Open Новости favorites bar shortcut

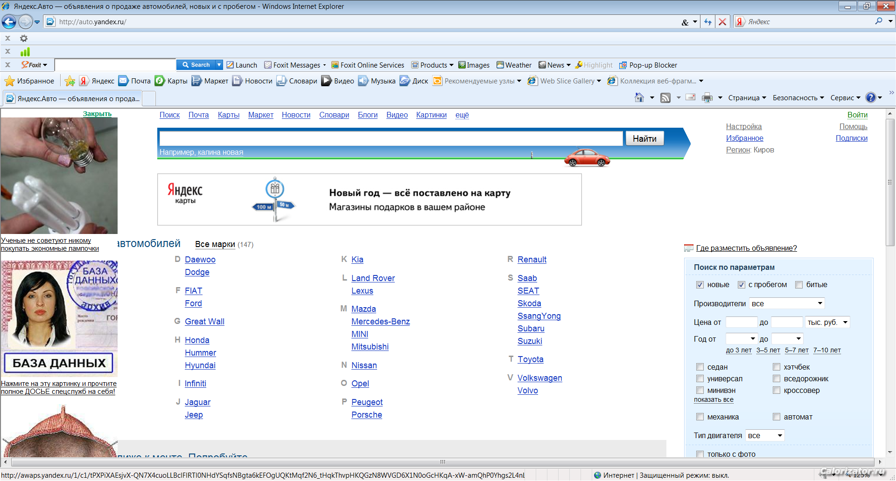252,81
